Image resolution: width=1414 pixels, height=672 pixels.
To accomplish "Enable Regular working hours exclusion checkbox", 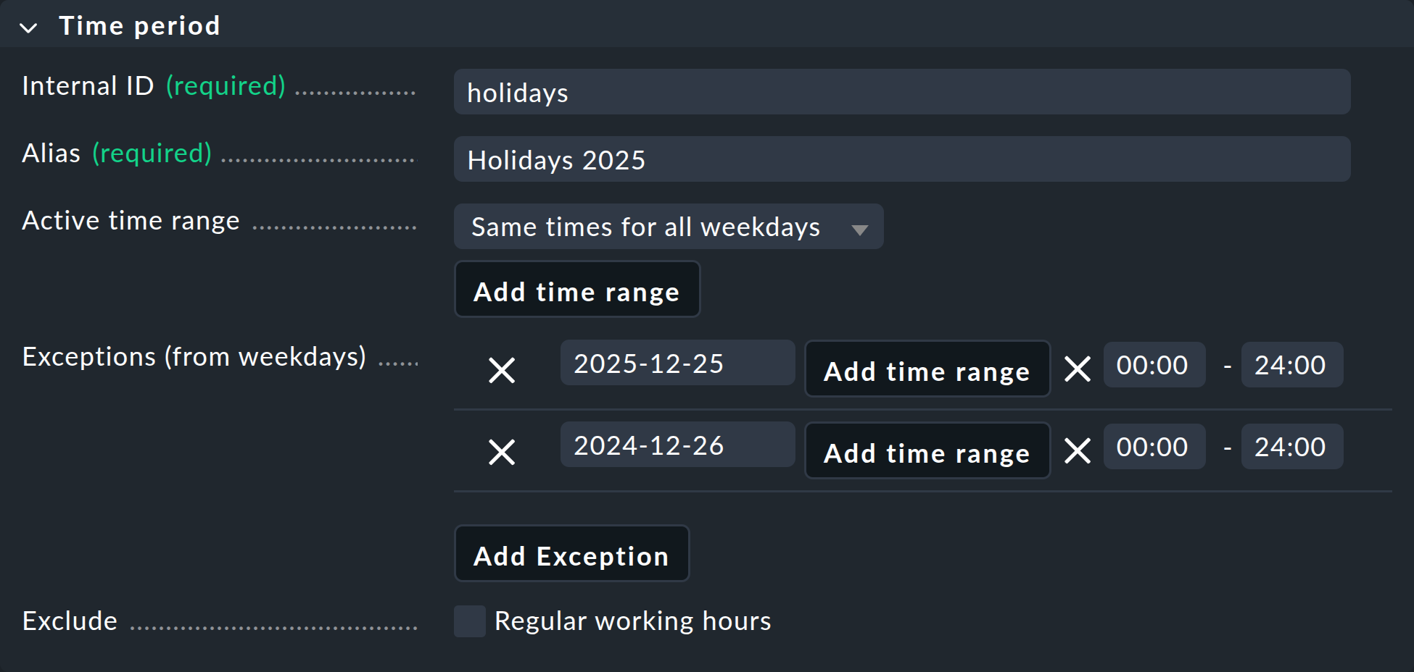I will [470, 621].
